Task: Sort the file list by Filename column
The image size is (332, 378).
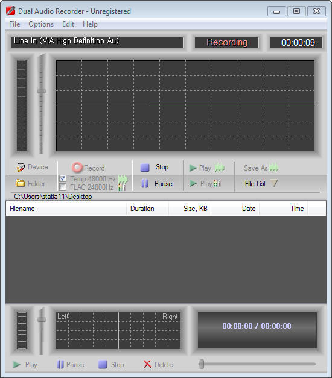Action: click(66, 209)
